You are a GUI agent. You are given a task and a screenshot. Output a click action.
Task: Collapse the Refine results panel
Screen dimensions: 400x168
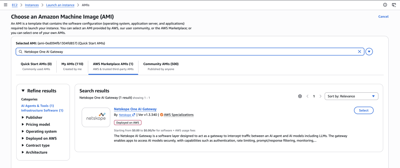coord(23,91)
